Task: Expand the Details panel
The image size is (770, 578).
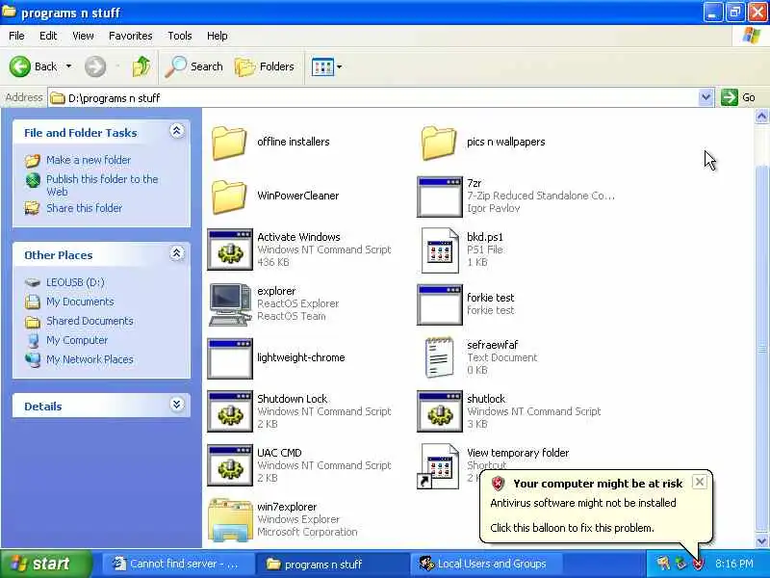Action: pyautogui.click(x=177, y=405)
